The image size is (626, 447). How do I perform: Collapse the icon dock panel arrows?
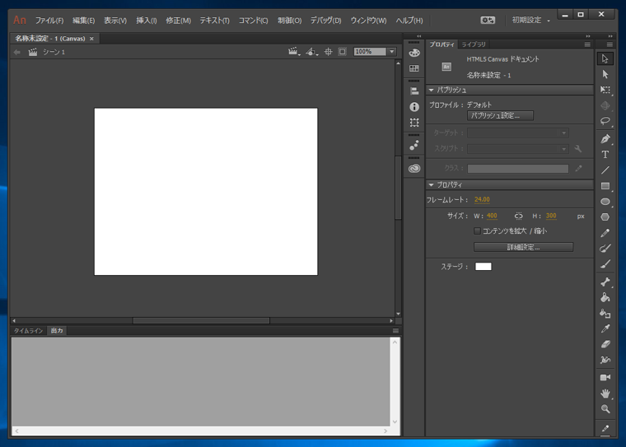click(x=418, y=36)
